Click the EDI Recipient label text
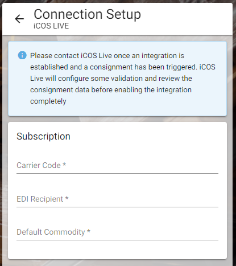Image resolution: width=236 pixels, height=266 pixels. [x=40, y=199]
